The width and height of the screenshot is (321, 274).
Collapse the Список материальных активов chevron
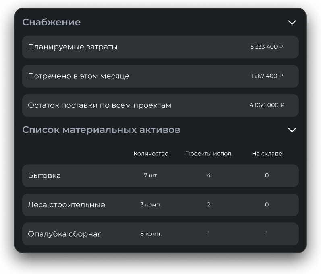click(292, 130)
